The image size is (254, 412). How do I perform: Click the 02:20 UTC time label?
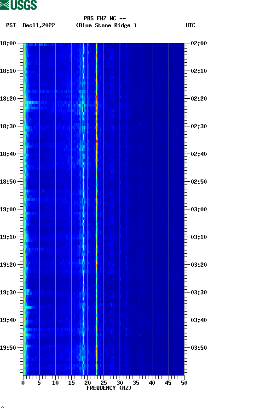(x=199, y=99)
